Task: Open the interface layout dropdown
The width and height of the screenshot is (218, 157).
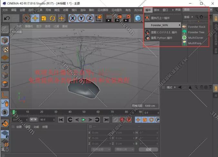Action: tap(197, 10)
